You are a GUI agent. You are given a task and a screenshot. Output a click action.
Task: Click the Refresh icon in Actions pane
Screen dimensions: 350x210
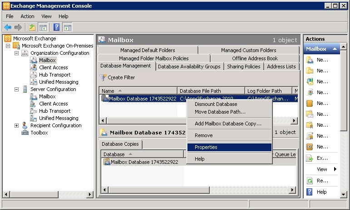tap(310, 181)
